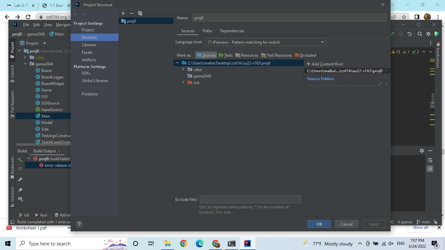Open File Explorer from the taskbar
Screen dimensions: 445x250
[167, 243]
